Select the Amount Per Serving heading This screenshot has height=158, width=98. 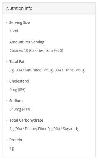(27, 42)
